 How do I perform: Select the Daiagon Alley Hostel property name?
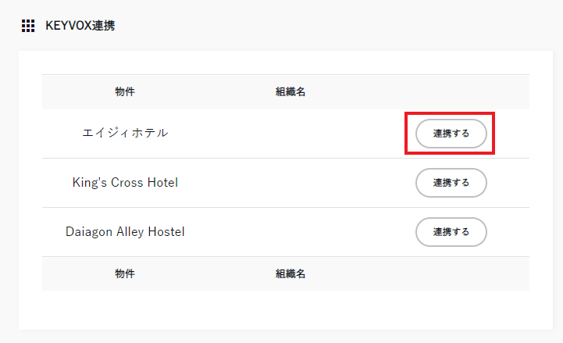coord(125,232)
